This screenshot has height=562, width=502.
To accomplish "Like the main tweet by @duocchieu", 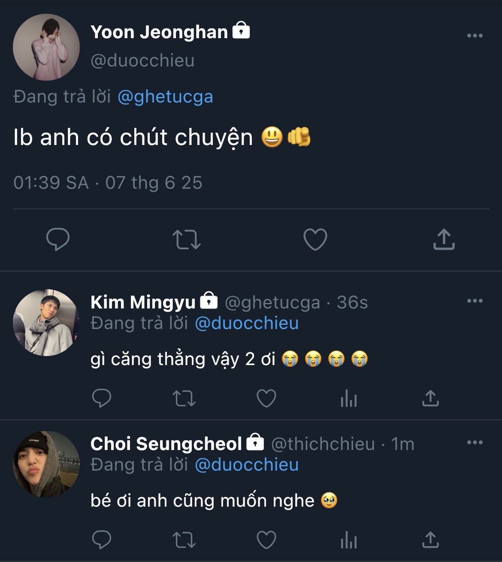I will coord(315,239).
